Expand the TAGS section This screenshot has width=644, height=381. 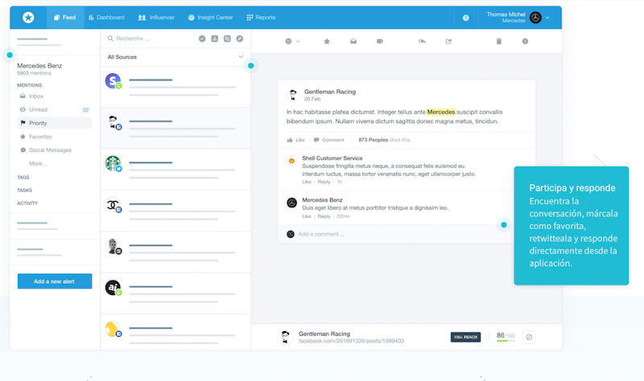point(23,178)
